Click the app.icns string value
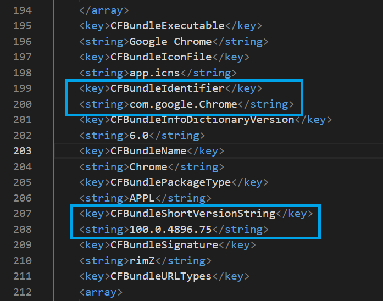 (x=154, y=73)
